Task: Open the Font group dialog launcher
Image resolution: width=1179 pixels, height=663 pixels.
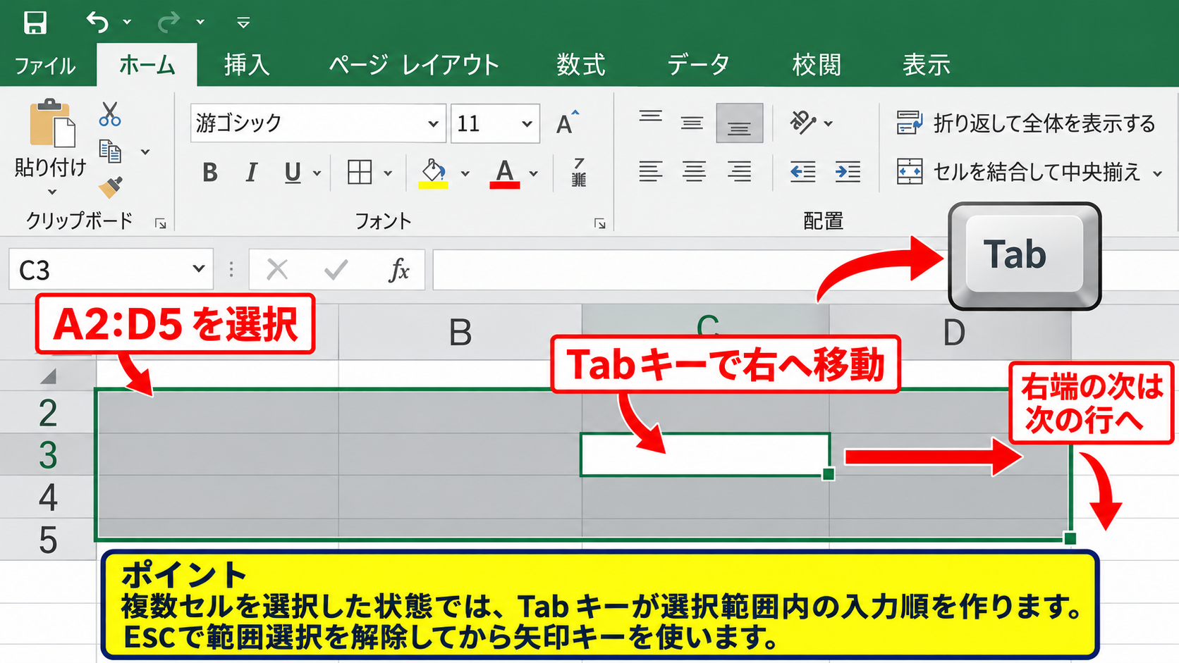Action: coord(600,223)
